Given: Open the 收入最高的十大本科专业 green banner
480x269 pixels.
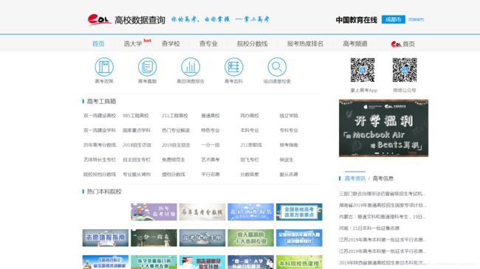Looking at the screenshot, I should pyautogui.click(x=251, y=238).
